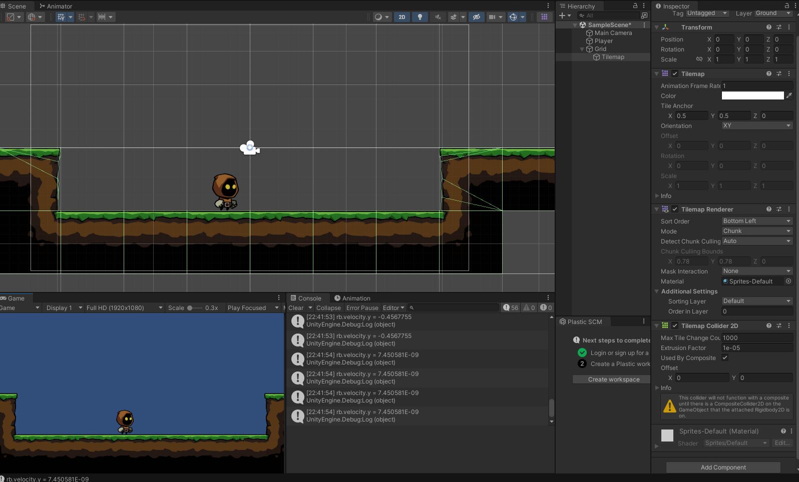Disable the Tilemap Renderer component checkbox
The width and height of the screenshot is (799, 482).
point(675,209)
